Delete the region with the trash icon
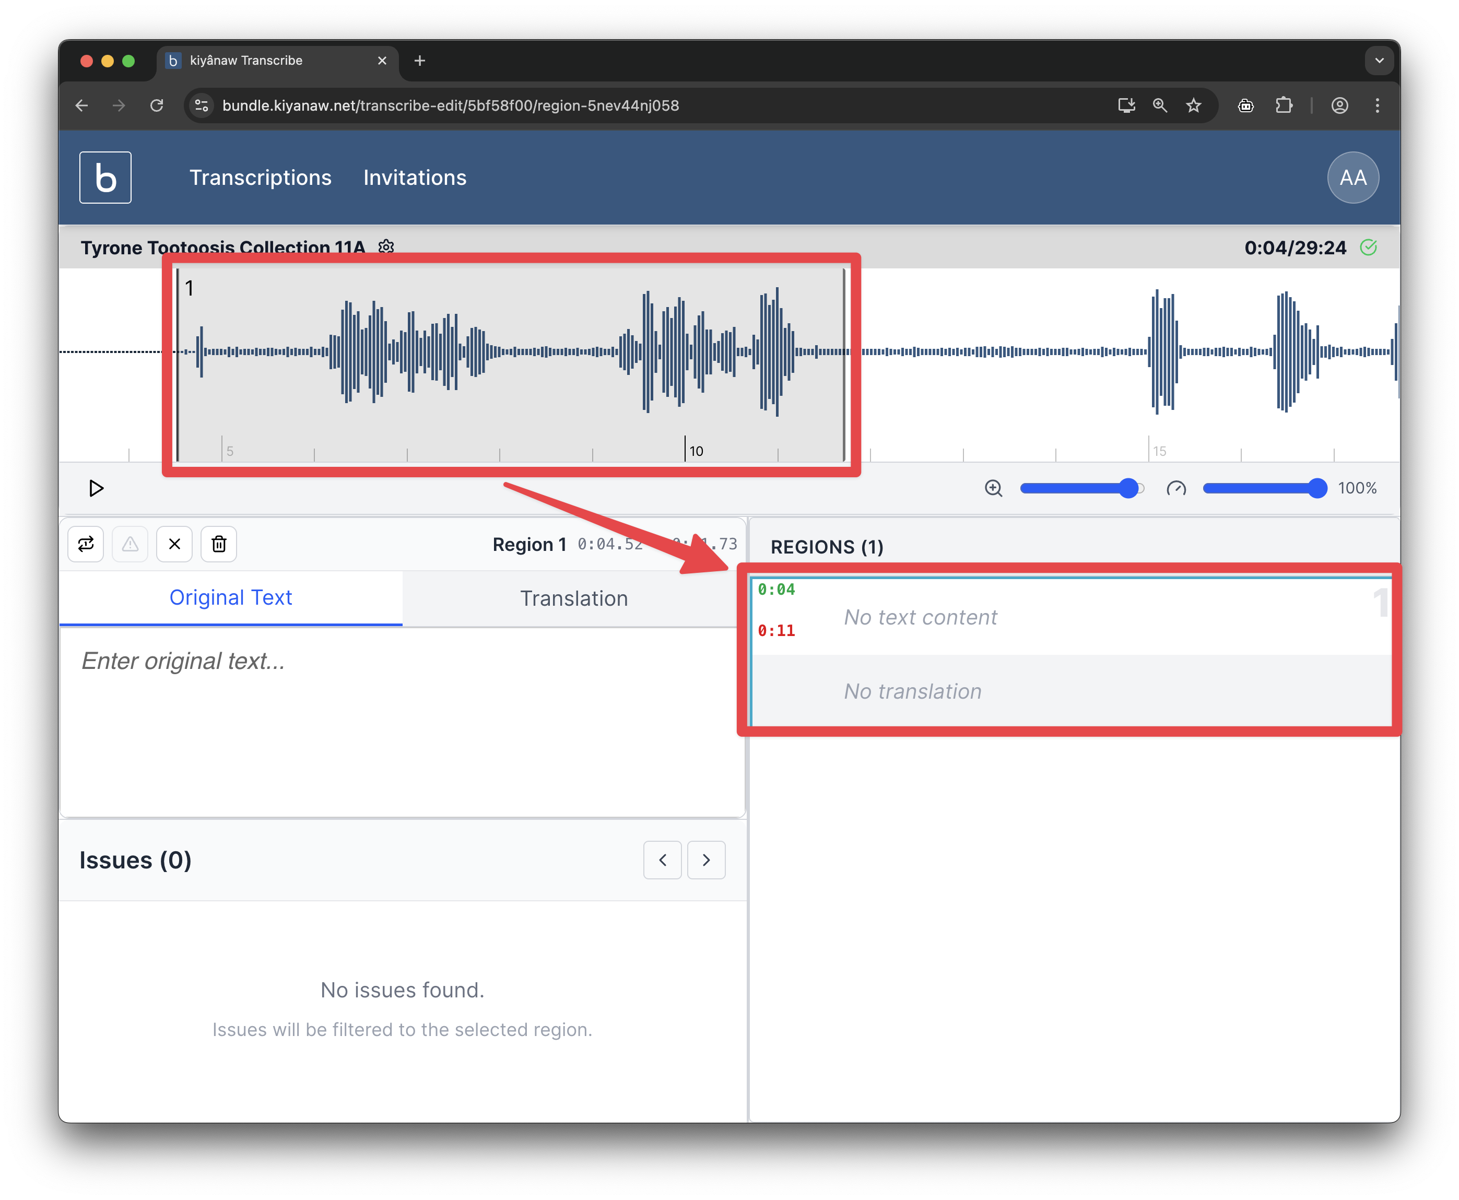This screenshot has height=1200, width=1459. (x=218, y=545)
